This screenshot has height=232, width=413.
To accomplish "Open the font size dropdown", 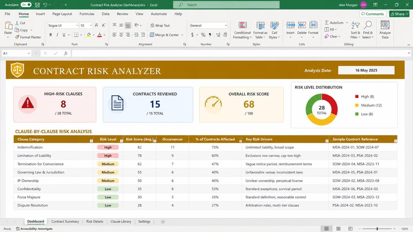I will pos(91,25).
